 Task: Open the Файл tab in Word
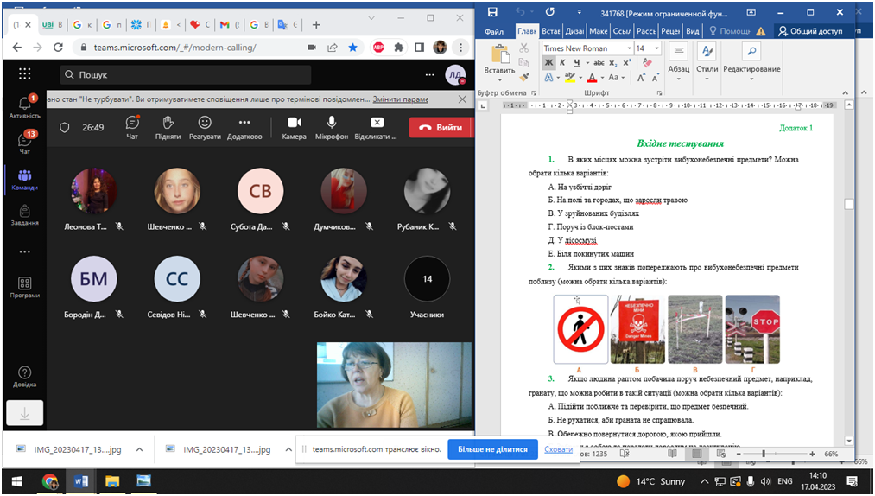(x=494, y=32)
